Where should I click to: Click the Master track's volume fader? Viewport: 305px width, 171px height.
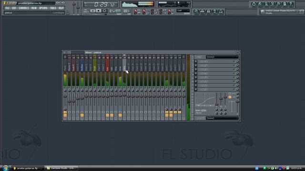pos(65,96)
